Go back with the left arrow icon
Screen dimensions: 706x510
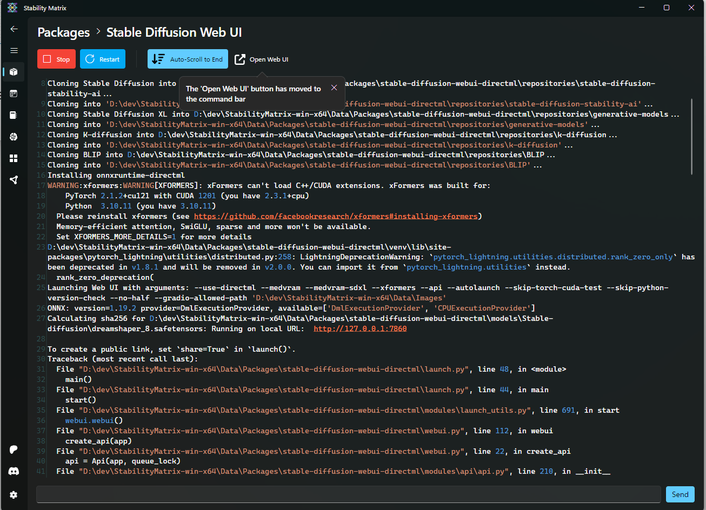(x=14, y=29)
